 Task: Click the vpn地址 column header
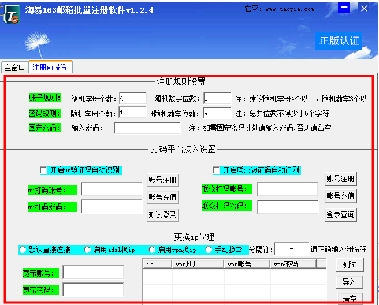coord(198,264)
